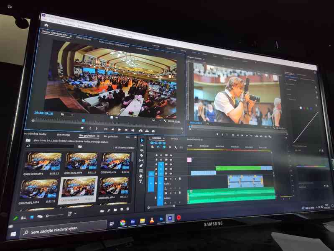Switch to Bin: go ballon tab

[110, 136]
